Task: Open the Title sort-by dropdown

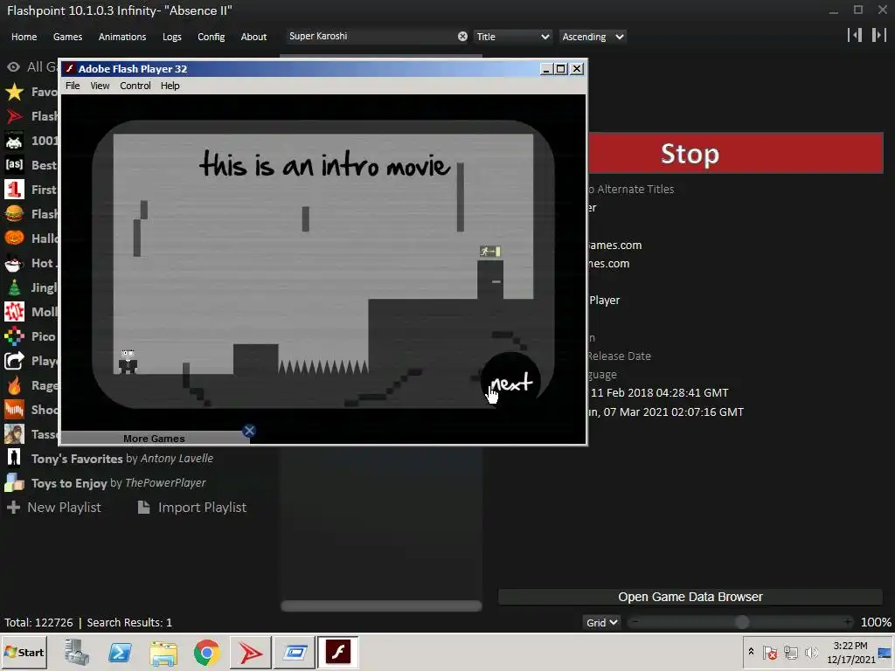Action: (512, 37)
